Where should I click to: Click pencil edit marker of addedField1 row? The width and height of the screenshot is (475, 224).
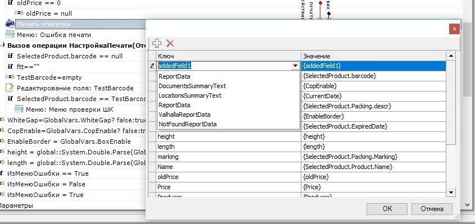[x=152, y=66]
